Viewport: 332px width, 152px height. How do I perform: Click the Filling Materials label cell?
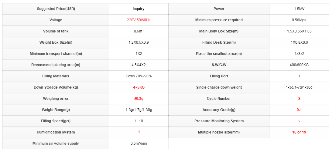56,76
